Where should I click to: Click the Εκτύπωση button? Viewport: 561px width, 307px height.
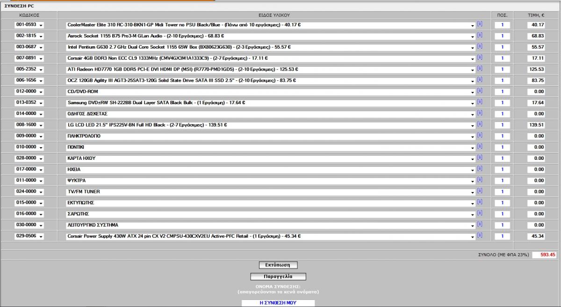pos(279,265)
